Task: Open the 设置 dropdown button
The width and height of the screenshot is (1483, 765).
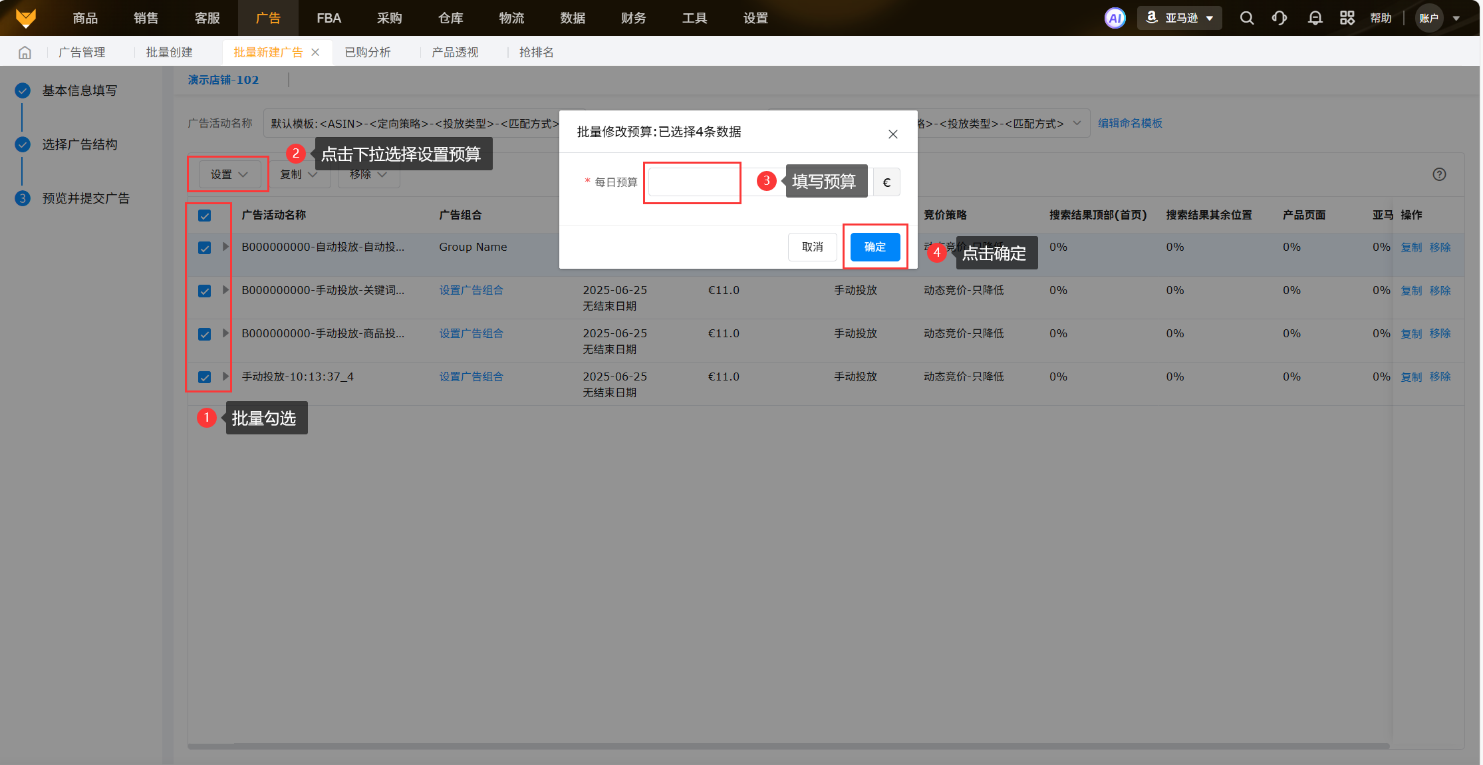Action: [x=229, y=174]
